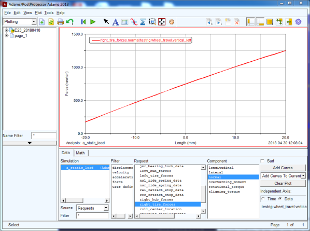Open the settings gear icon
This screenshot has width=310, height=231.
tap(298, 22)
